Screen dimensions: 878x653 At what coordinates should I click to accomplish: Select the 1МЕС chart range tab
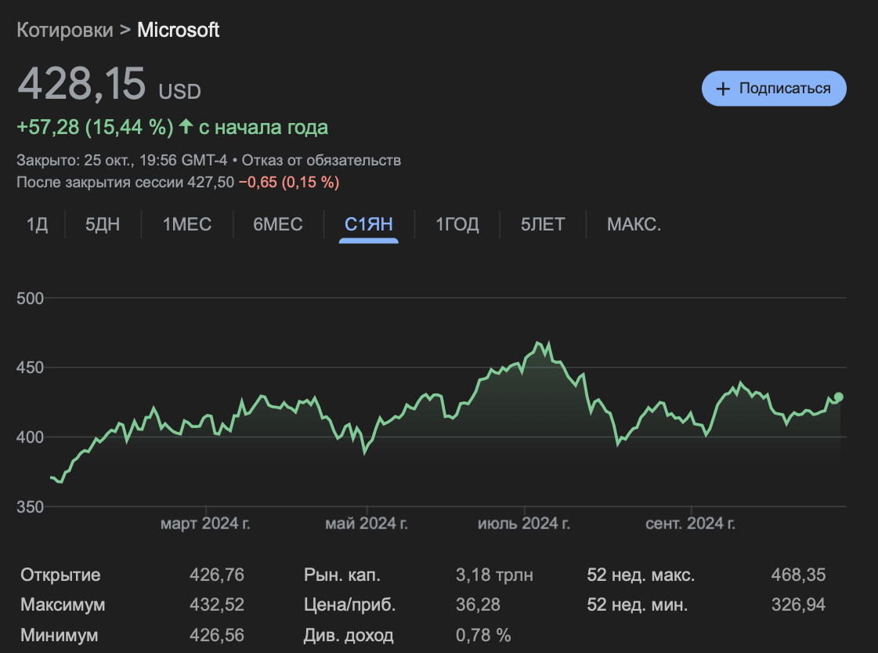pyautogui.click(x=187, y=224)
